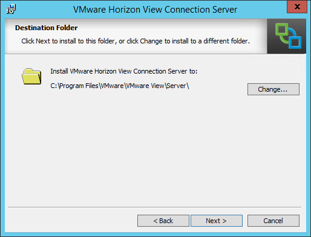
Task: Click the C:\Program Files install path text
Action: 120,86
